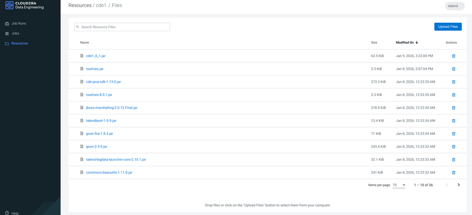This screenshot has height=215, width=472.
Task: Delete gson-2.9.0.jar with trash icon
Action: click(454, 146)
